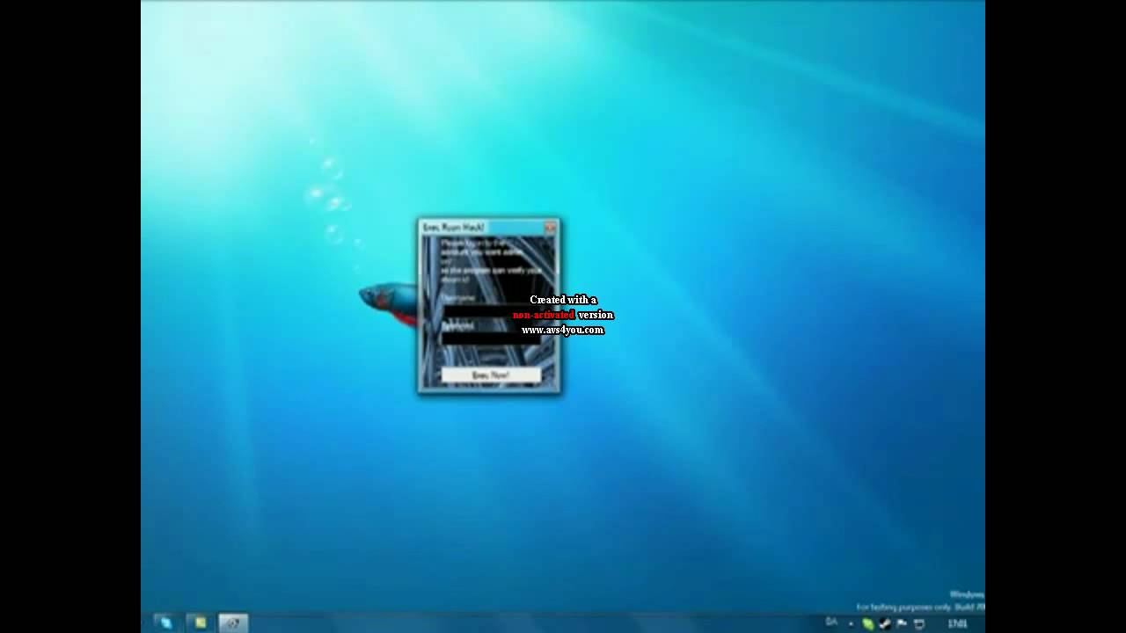Open the Action Center flag icon
This screenshot has width=1126, height=633.
click(x=902, y=622)
